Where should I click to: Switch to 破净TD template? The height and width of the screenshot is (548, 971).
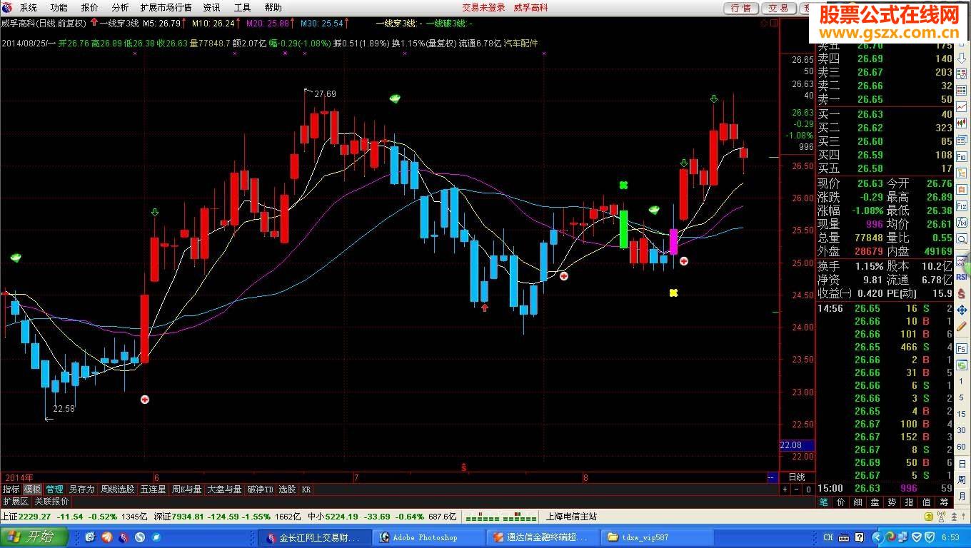(x=261, y=489)
